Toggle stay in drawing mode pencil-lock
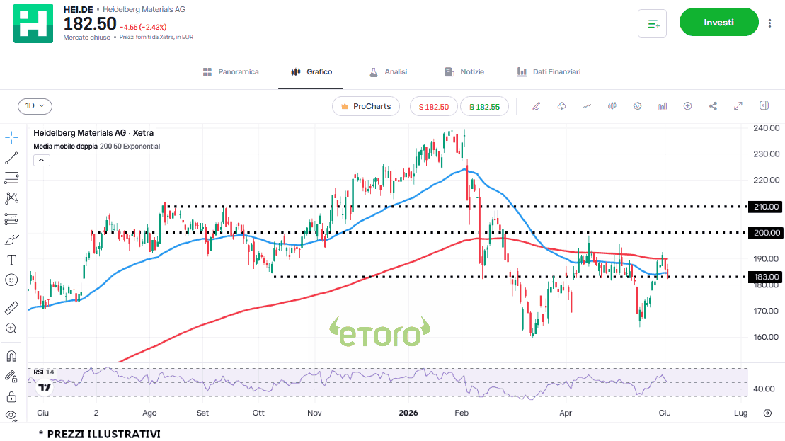785x441 pixels. (x=11, y=377)
